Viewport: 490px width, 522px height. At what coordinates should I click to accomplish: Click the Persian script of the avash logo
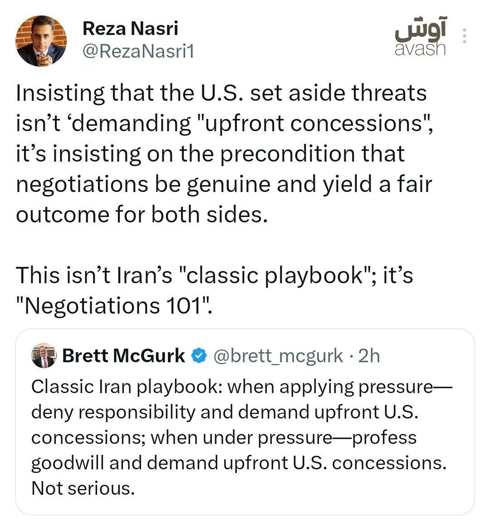[421, 30]
